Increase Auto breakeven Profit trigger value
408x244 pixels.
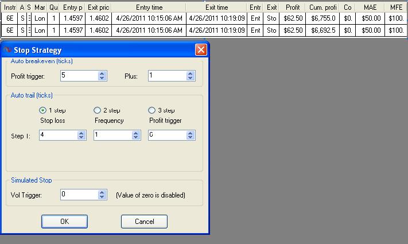click(x=102, y=73)
